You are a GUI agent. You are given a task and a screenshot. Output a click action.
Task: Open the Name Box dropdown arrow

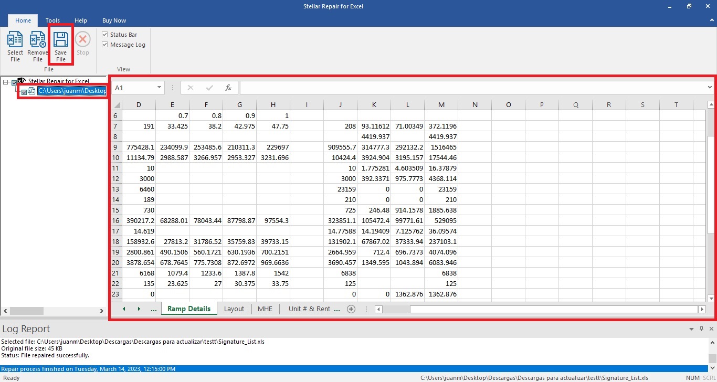159,88
